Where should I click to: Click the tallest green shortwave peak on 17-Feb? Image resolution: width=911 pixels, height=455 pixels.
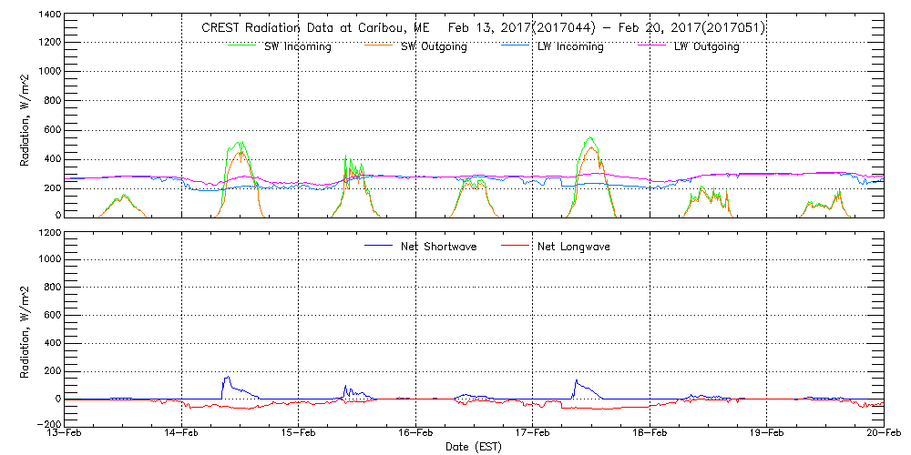pyautogui.click(x=590, y=138)
